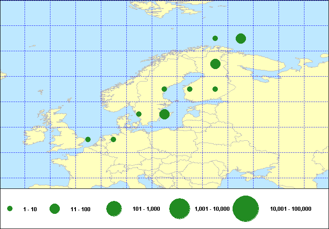Select the "1,001 - 10,000" legend label
This screenshot has width=329, height=229.
click(x=212, y=209)
